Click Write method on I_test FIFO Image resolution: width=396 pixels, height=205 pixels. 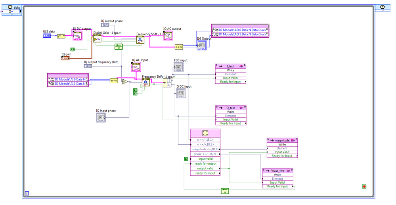click(x=231, y=70)
